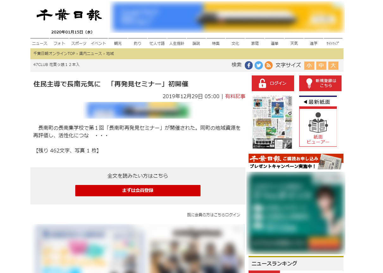Set font size to small (小)
Viewport: 383px width, 273px height.
coord(309,65)
